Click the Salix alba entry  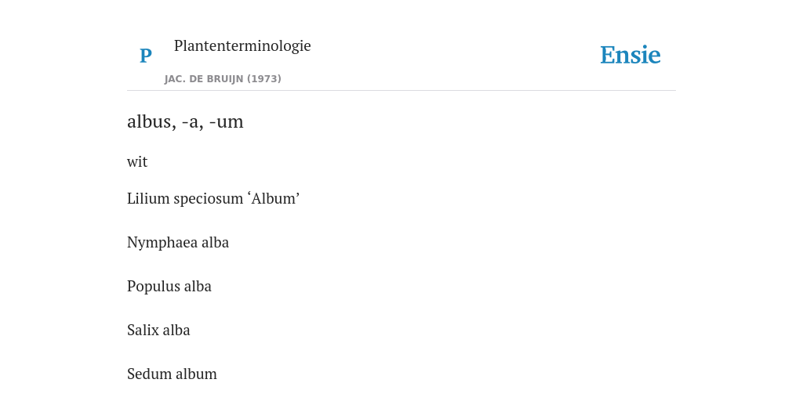point(158,330)
